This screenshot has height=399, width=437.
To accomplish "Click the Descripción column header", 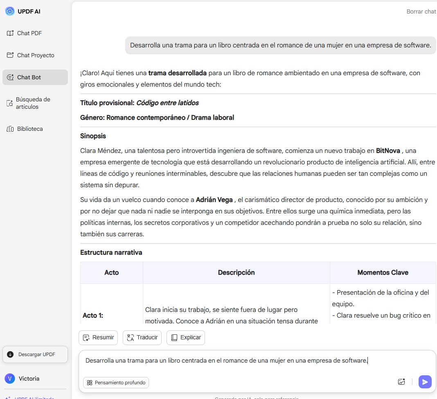I will 237,273.
